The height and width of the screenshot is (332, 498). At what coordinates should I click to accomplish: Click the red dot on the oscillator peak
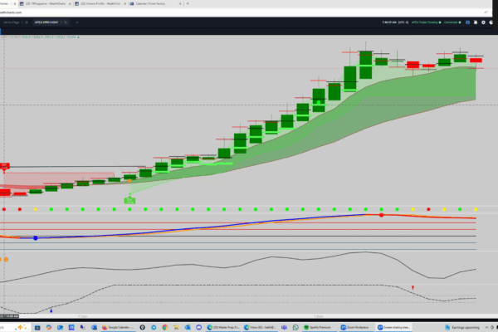382,215
